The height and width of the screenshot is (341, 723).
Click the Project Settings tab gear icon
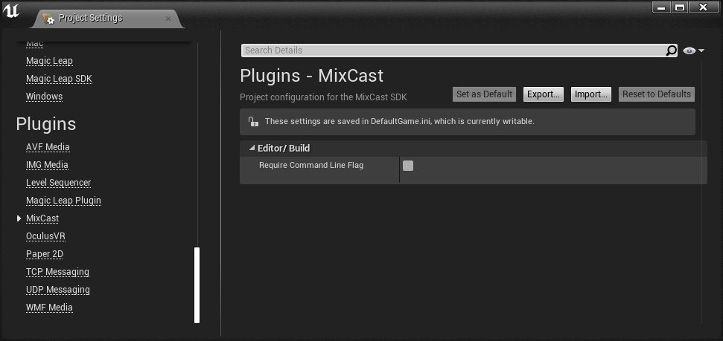pos(48,19)
